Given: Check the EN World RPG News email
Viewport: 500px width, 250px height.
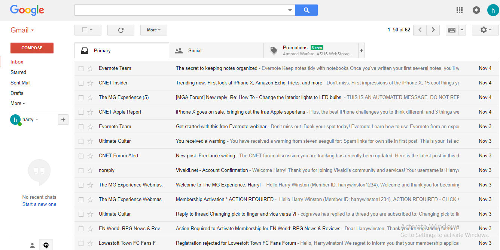Looking at the screenshot, I should point(81,229).
